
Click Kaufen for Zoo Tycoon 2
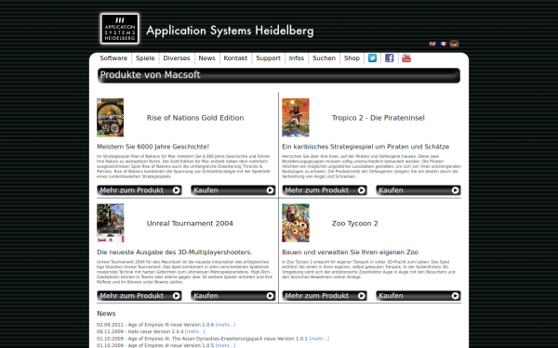click(418, 296)
